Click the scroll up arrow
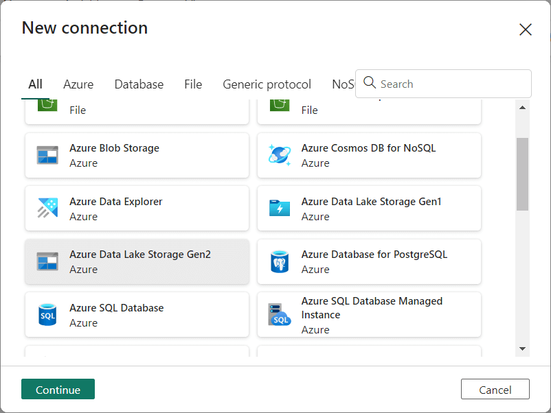 522,108
